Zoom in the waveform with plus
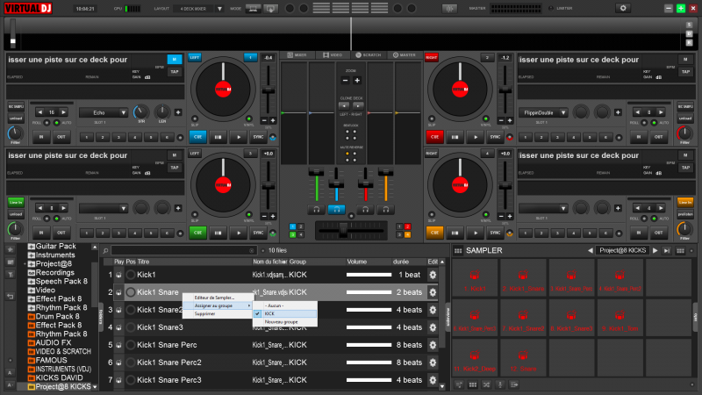702x395 pixels. pyautogui.click(x=357, y=81)
